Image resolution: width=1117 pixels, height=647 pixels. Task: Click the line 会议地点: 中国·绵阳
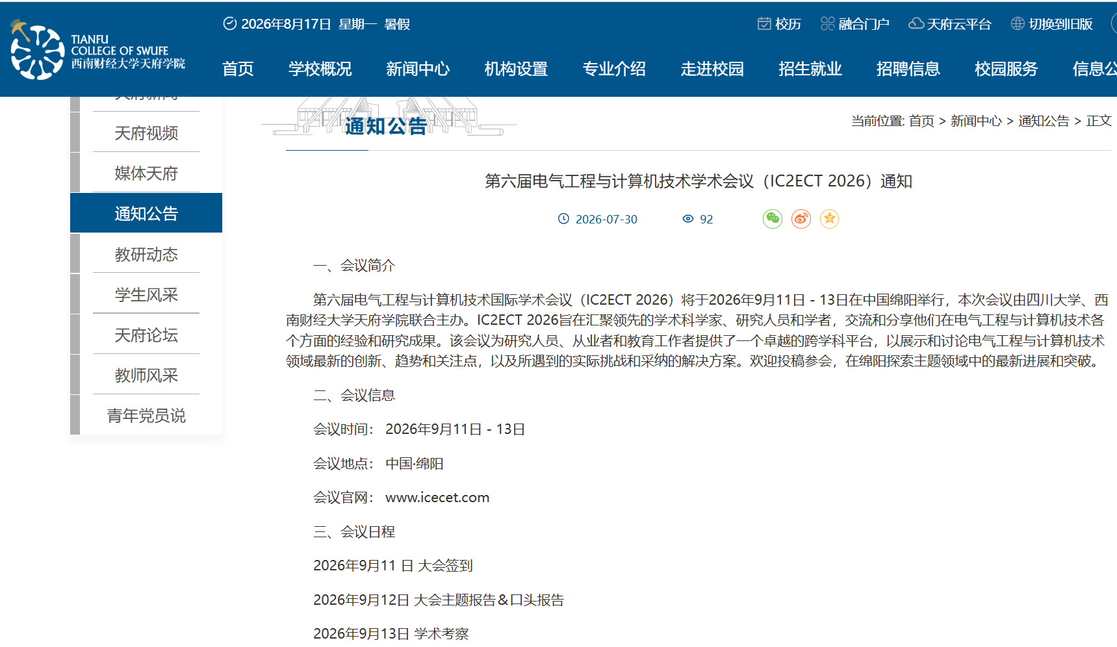[x=378, y=464]
